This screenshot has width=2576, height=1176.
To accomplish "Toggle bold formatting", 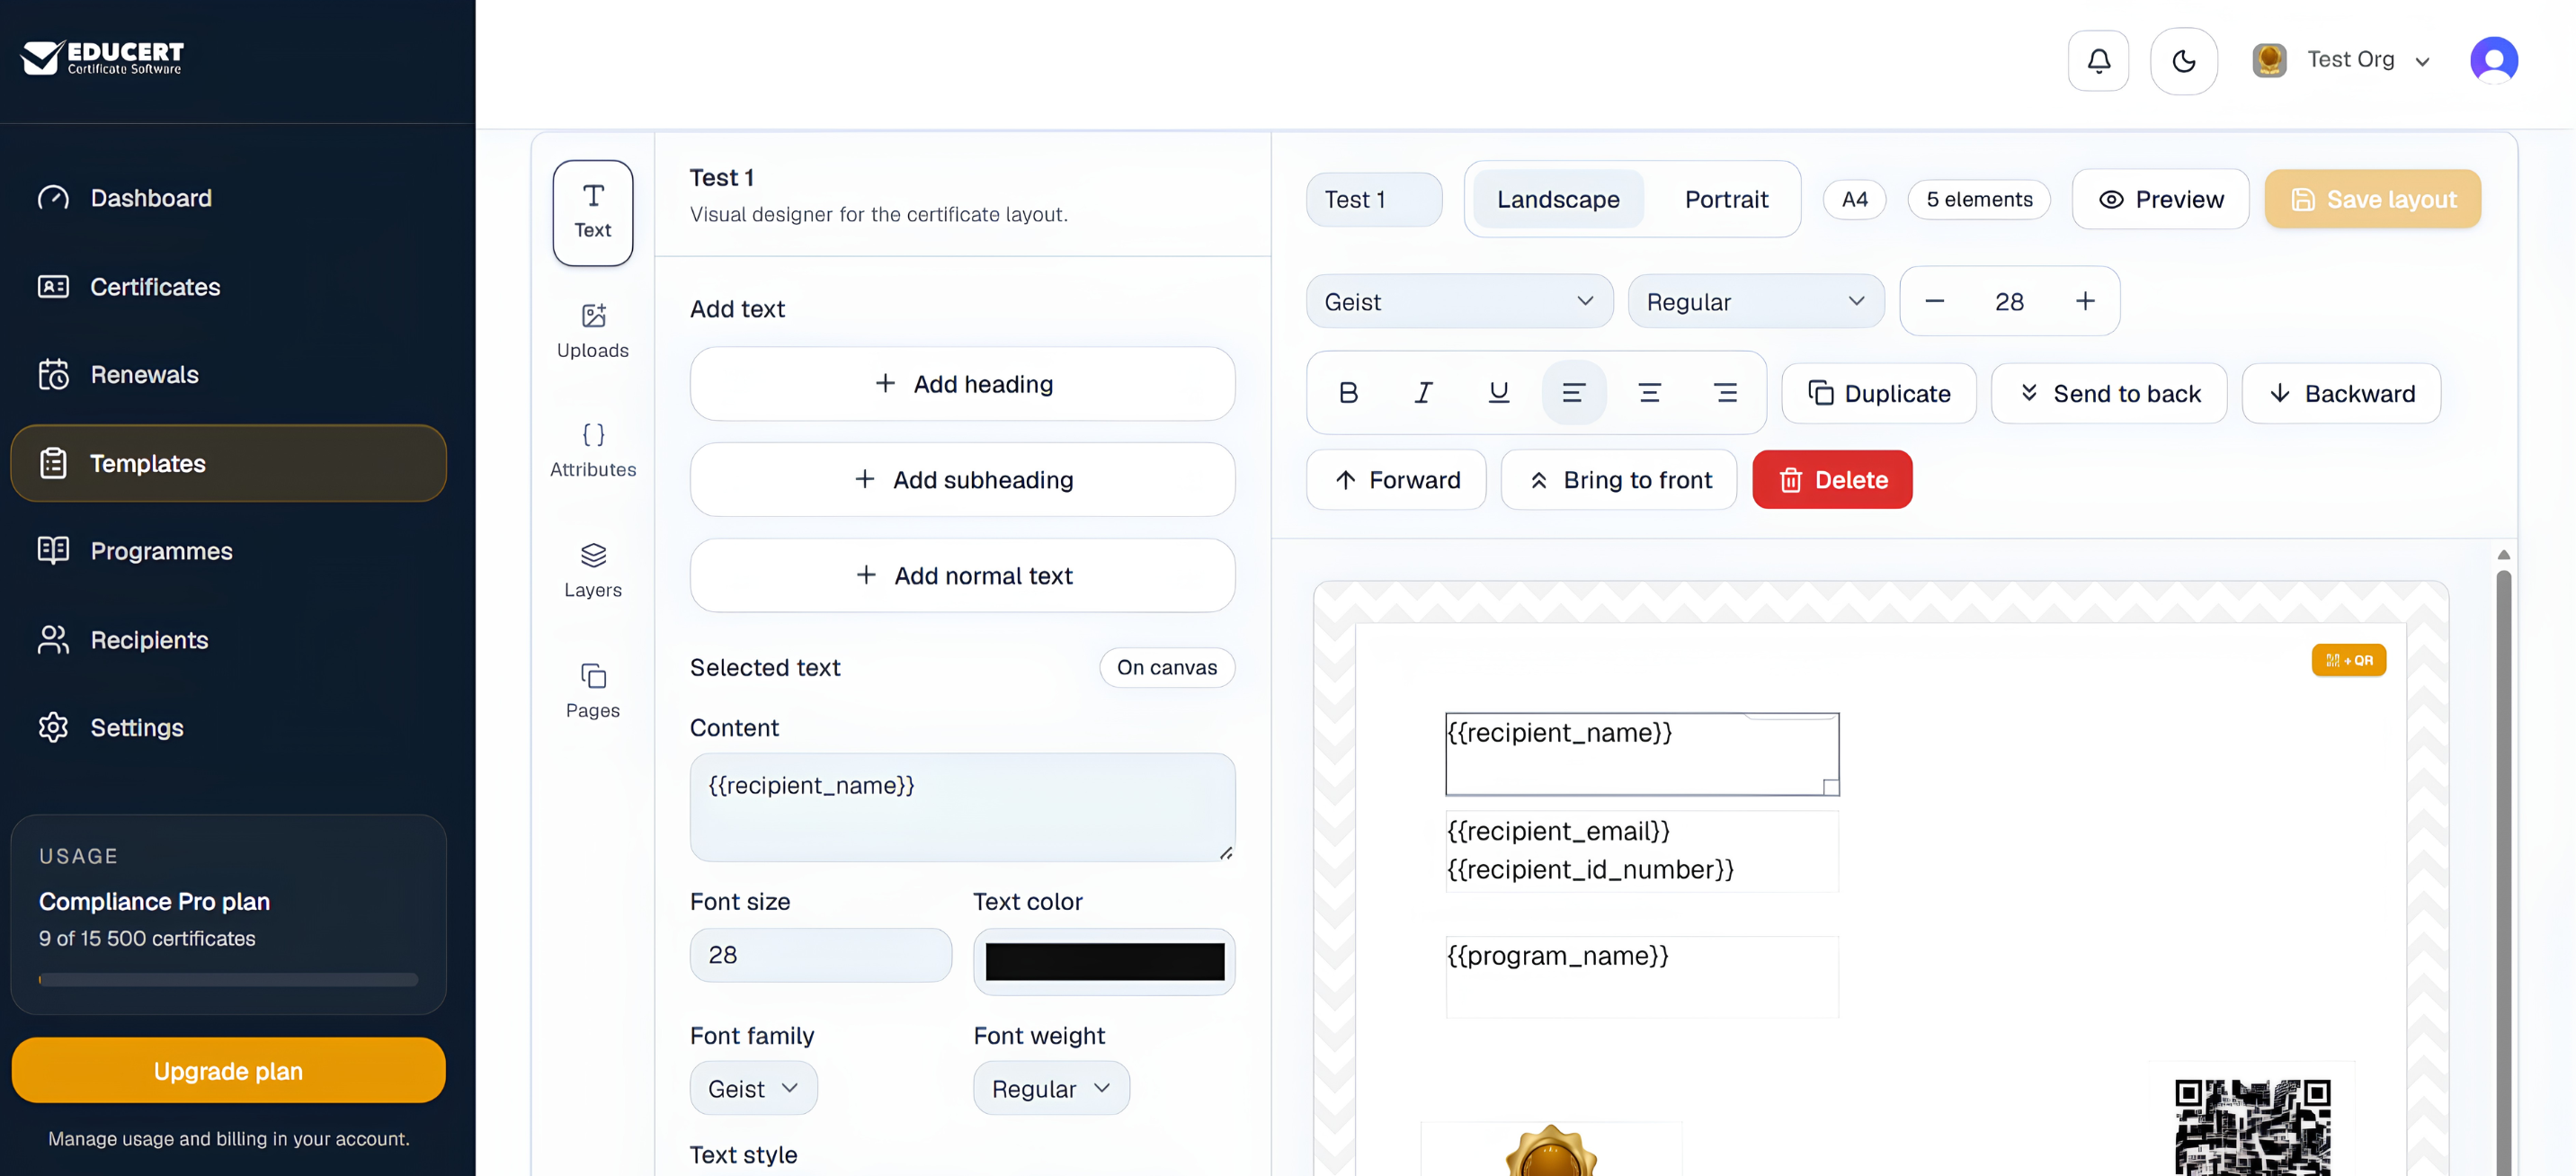I will [1348, 393].
